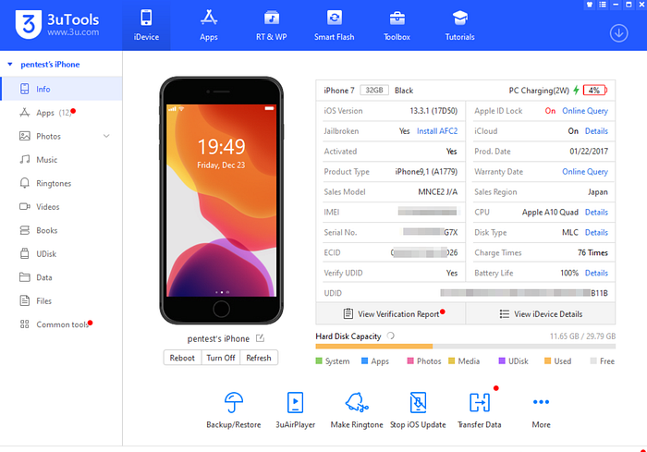
Task: Open the RT & WP tab
Action: [271, 26]
